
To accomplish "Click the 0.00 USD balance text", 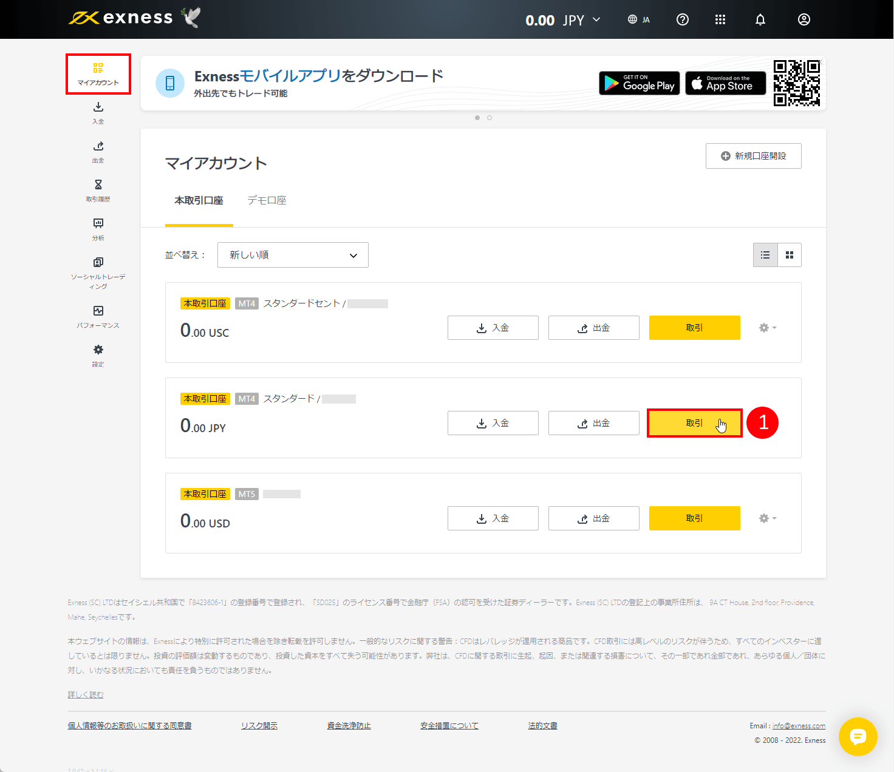I will (205, 521).
